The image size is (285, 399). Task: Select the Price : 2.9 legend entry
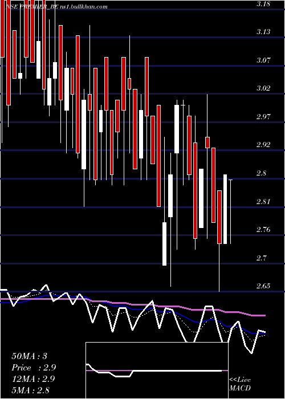34,368
